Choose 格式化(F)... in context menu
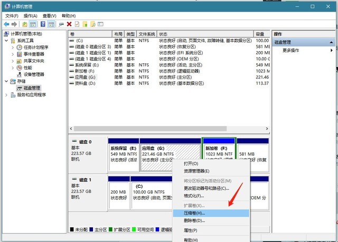The width and height of the screenshot is (338, 242). click(x=211, y=196)
